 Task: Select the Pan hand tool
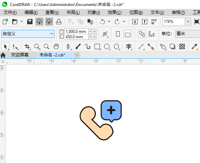(56, 46)
